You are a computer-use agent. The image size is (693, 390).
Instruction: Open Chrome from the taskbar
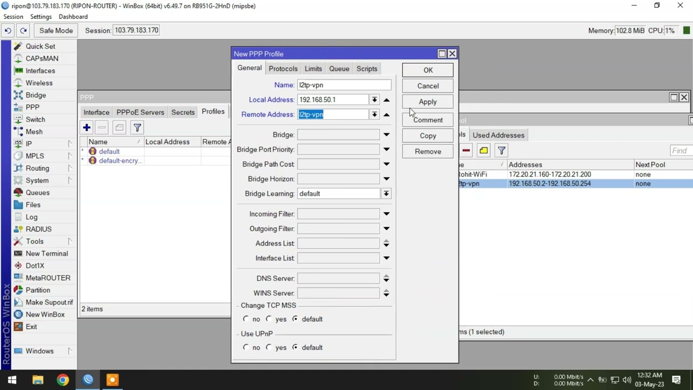pyautogui.click(x=63, y=380)
